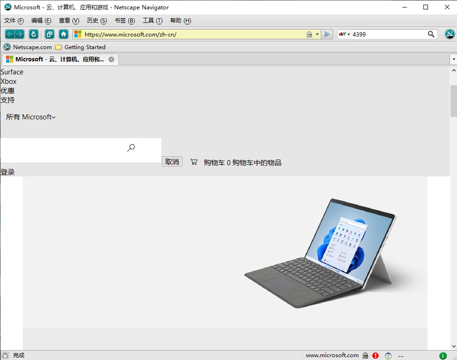The height and width of the screenshot is (360, 457).
Task: Click the vertical scrollbar thumb
Action: pos(454,101)
